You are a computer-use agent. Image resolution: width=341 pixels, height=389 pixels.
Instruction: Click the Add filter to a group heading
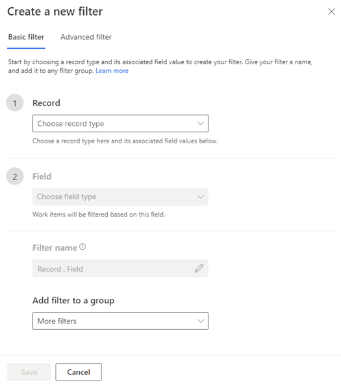[73, 301]
